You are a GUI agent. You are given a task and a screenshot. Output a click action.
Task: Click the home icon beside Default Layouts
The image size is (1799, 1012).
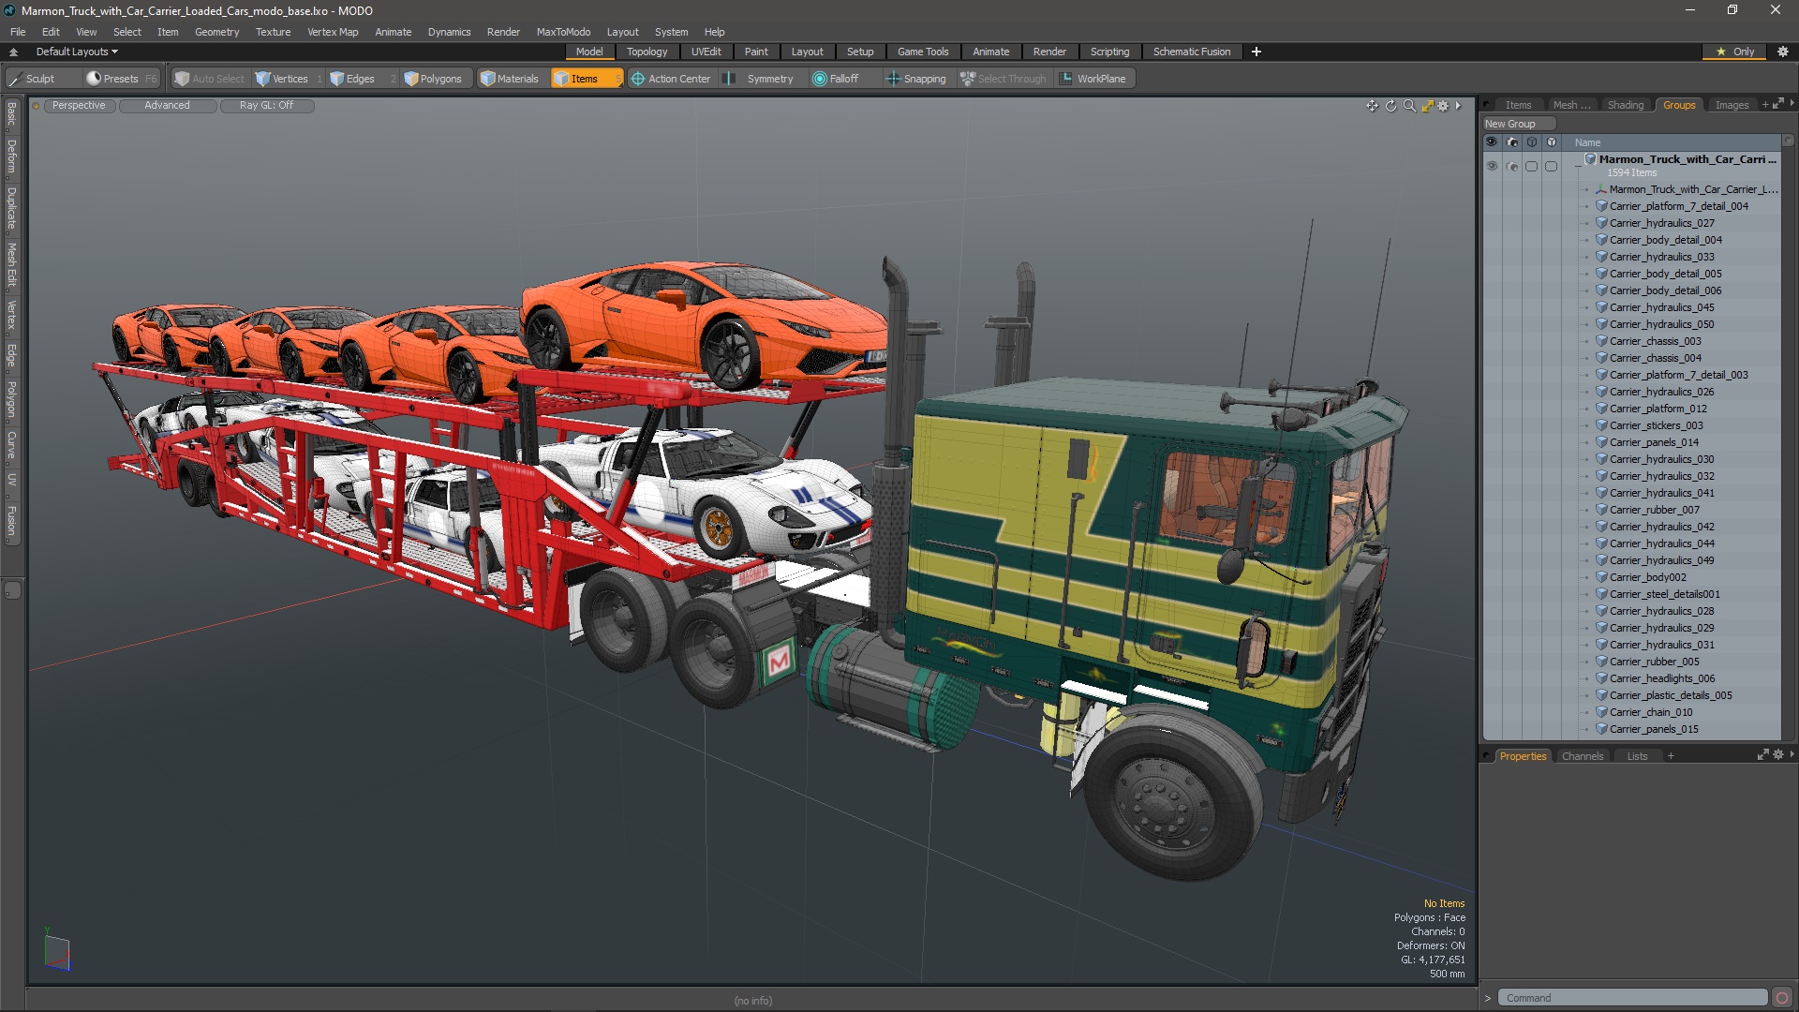(13, 52)
